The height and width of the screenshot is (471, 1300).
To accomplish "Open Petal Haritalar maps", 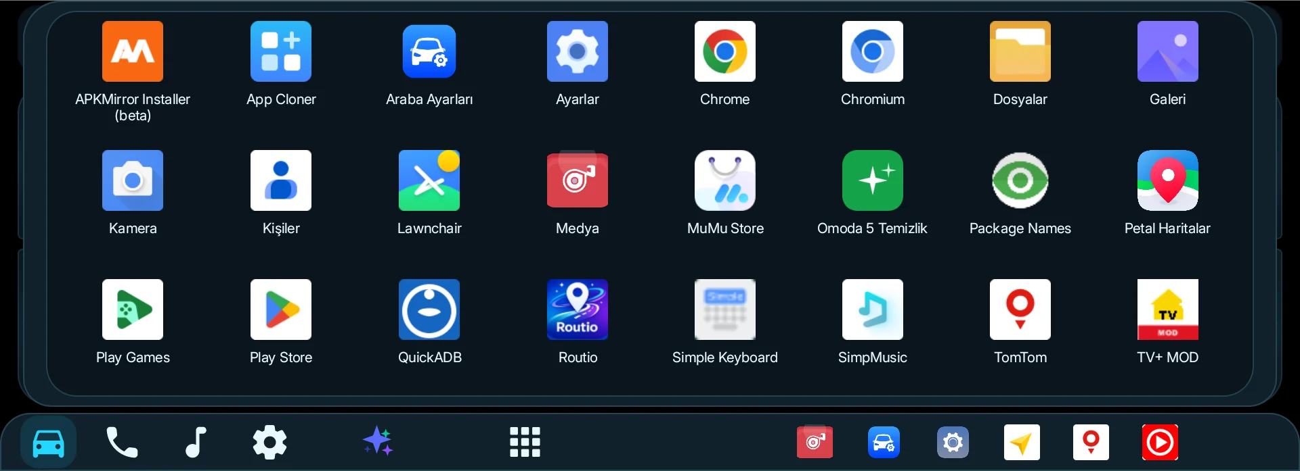I will (x=1168, y=180).
